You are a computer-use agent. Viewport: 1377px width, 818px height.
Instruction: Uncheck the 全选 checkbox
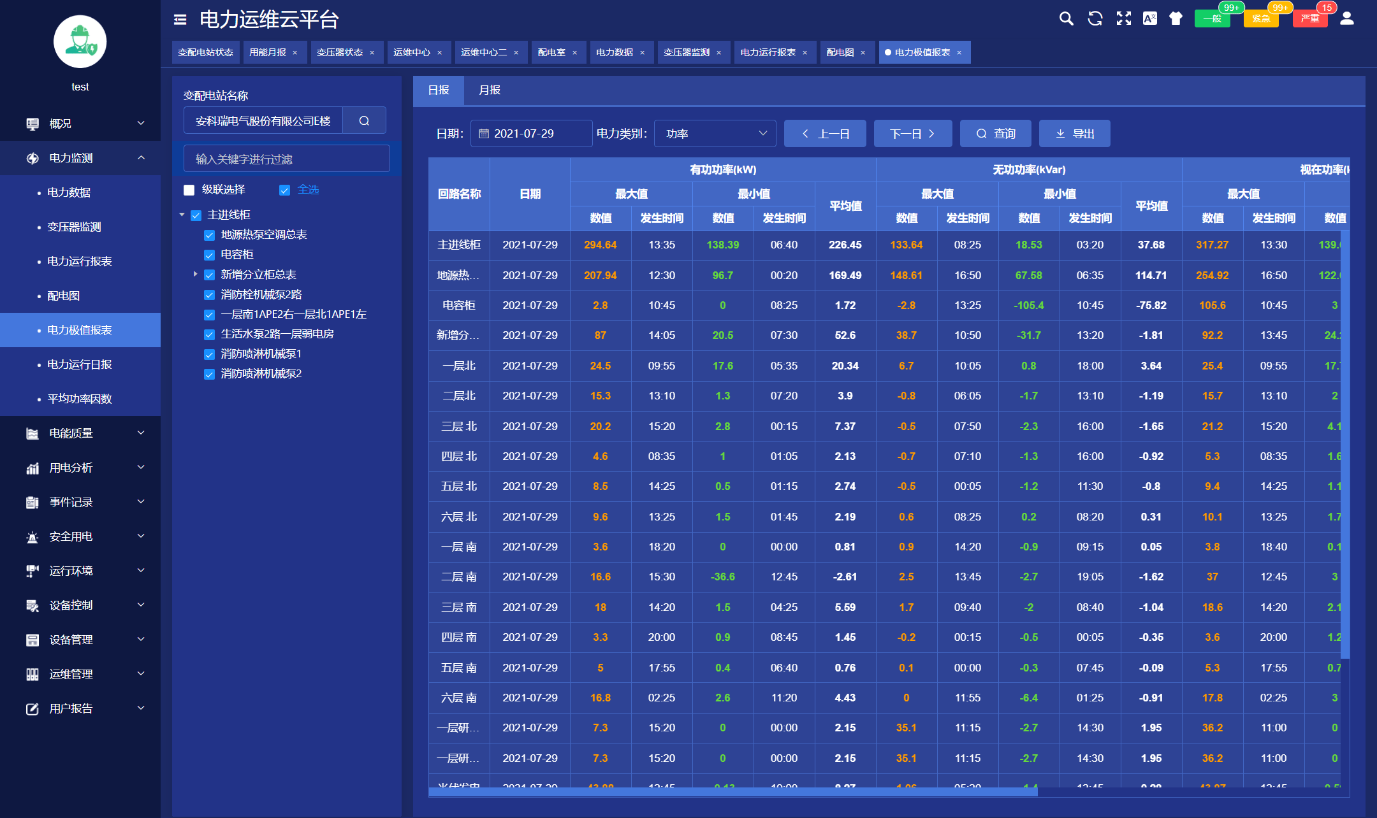[285, 190]
